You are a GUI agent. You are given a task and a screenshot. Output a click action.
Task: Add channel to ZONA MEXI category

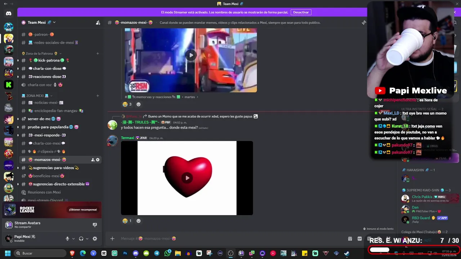tap(98, 96)
